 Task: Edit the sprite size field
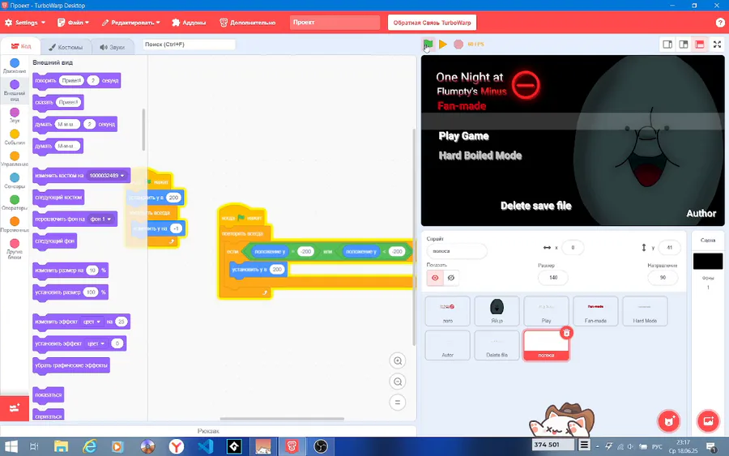[x=553, y=278]
